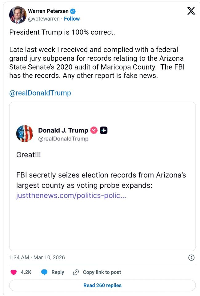Open the tweet info icon
Image resolution: width=200 pixels, height=296 pixels.
191,257
